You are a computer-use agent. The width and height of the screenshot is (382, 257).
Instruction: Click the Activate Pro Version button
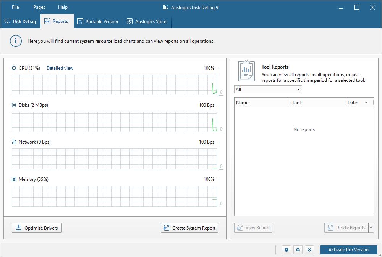348,250
